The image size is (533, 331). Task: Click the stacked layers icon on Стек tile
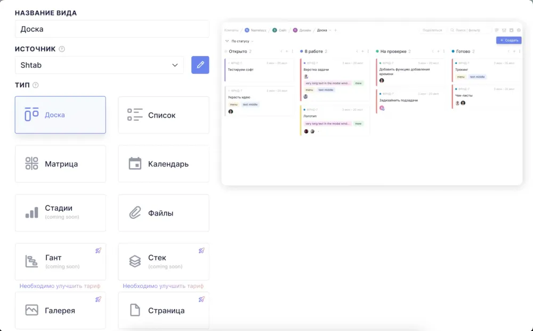(135, 261)
